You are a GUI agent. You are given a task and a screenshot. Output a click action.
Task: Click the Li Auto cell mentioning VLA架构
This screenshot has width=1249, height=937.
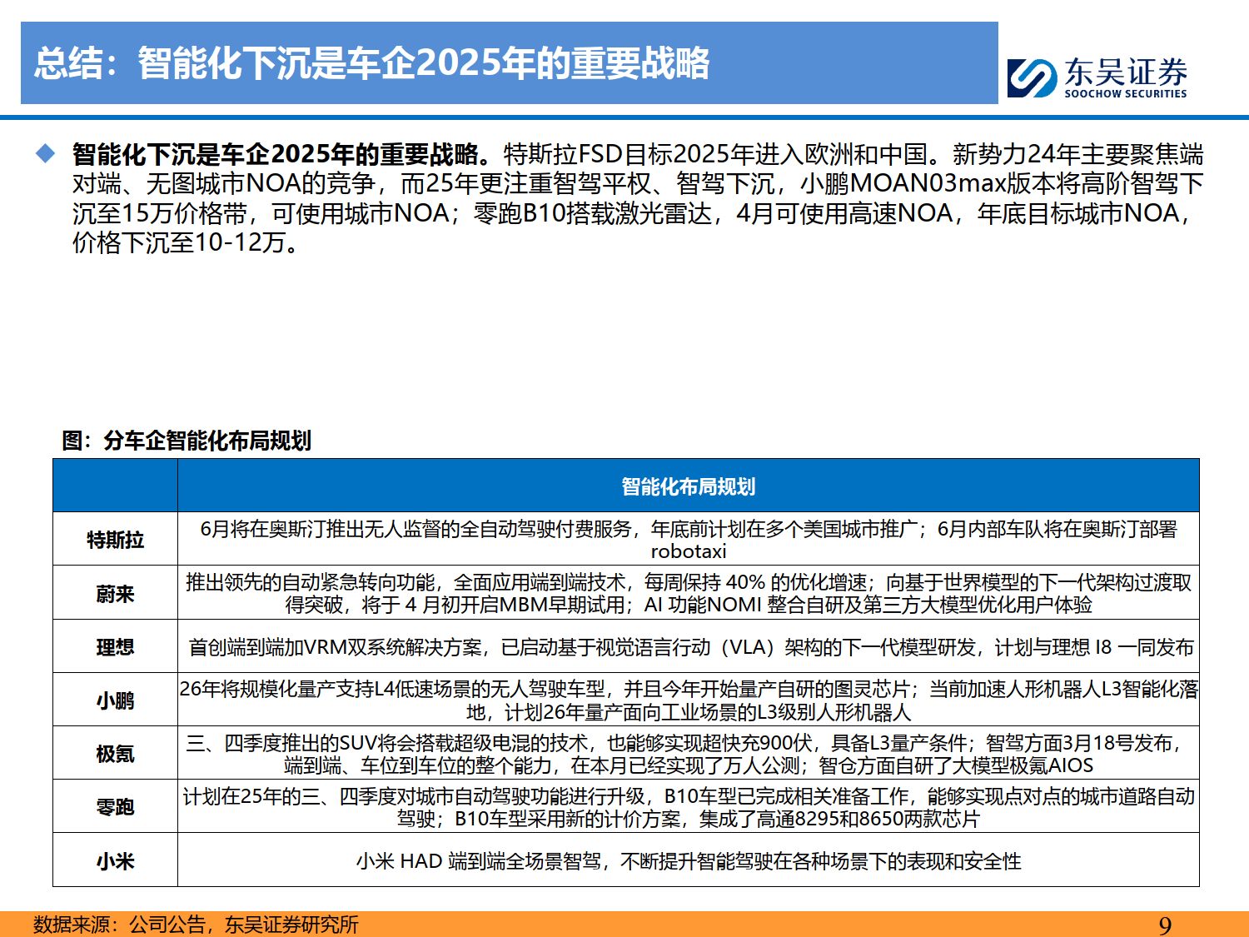point(688,646)
